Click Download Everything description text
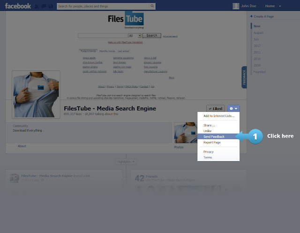This screenshot has width=300, height=233. pos(27,131)
